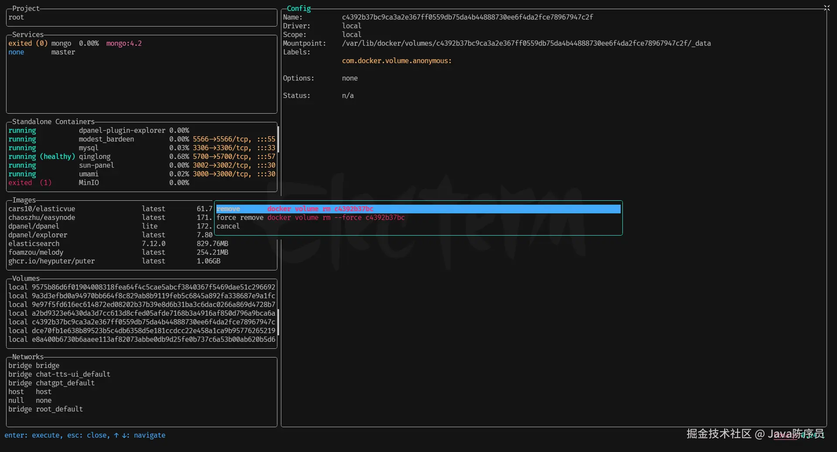Select the mysql container row
Viewport: 837px width, 452px height.
click(x=89, y=148)
